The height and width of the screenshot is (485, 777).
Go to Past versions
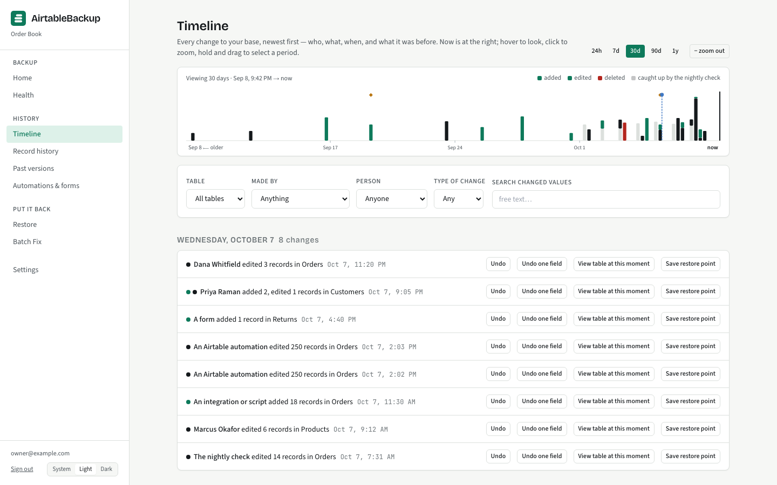click(x=64, y=169)
